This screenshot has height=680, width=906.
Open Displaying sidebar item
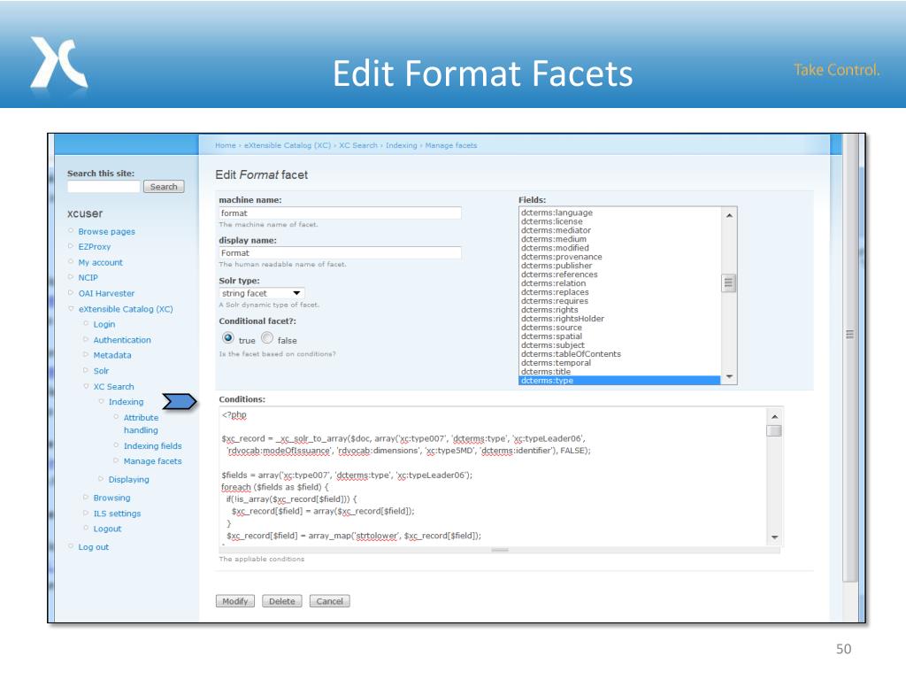point(129,479)
